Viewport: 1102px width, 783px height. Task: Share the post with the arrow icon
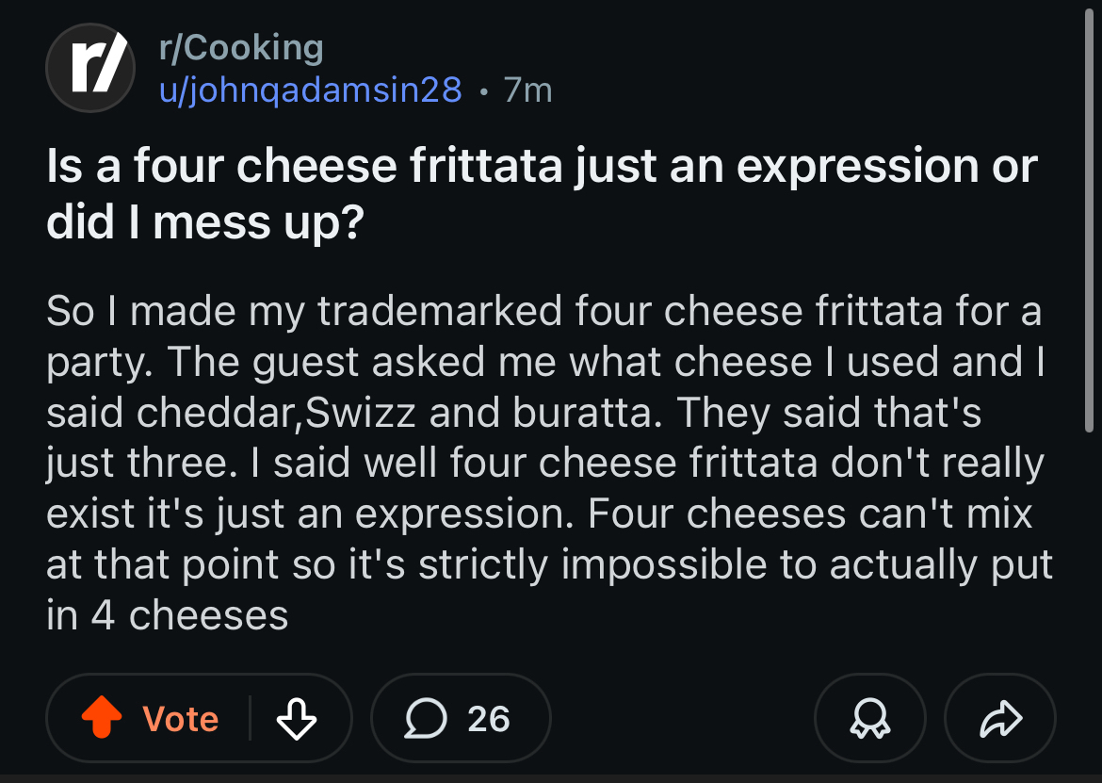(999, 719)
